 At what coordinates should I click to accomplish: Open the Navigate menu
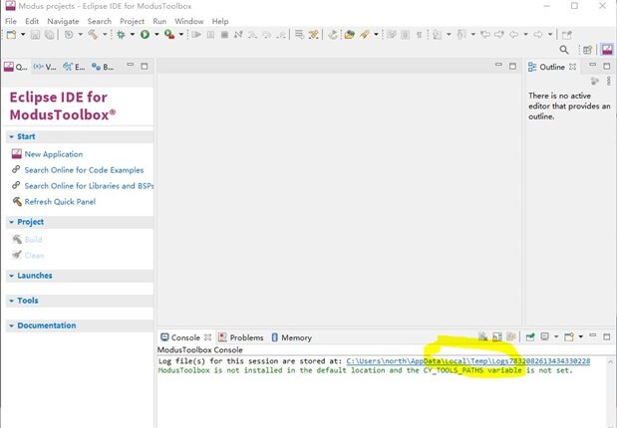[63, 21]
